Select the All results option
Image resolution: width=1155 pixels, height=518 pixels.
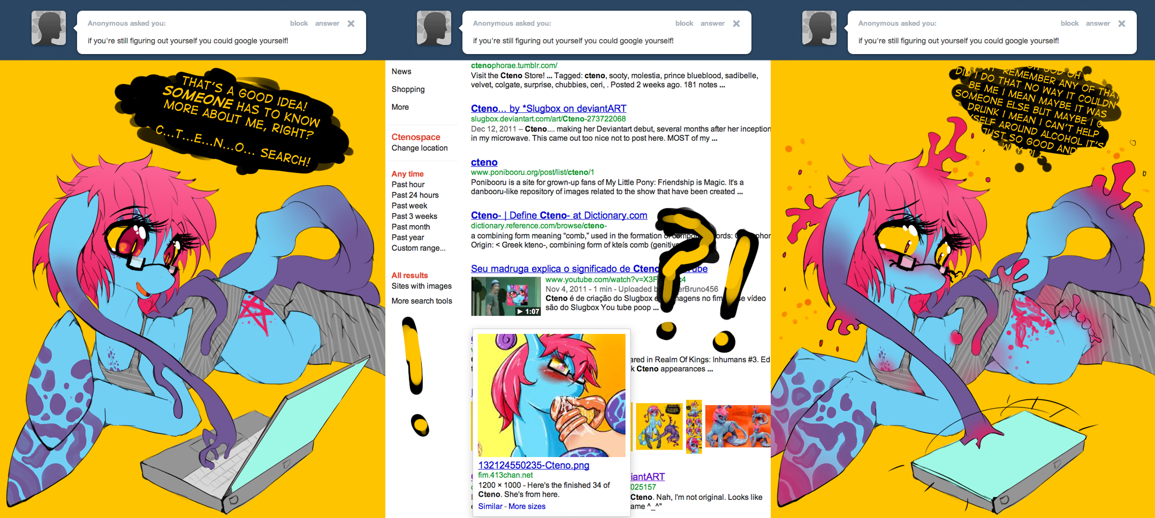pos(409,276)
